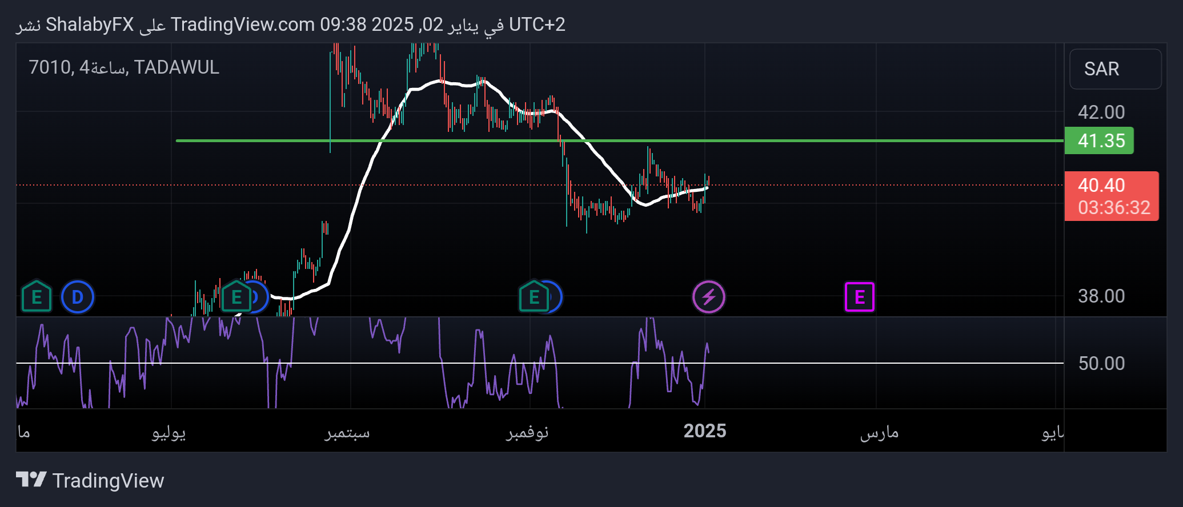Click the green E marker beside the visible D

coord(36,296)
